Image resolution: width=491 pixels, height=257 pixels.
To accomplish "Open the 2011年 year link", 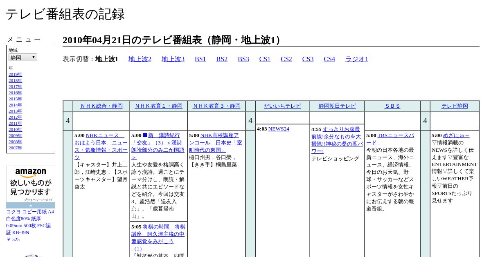I will coord(15,124).
